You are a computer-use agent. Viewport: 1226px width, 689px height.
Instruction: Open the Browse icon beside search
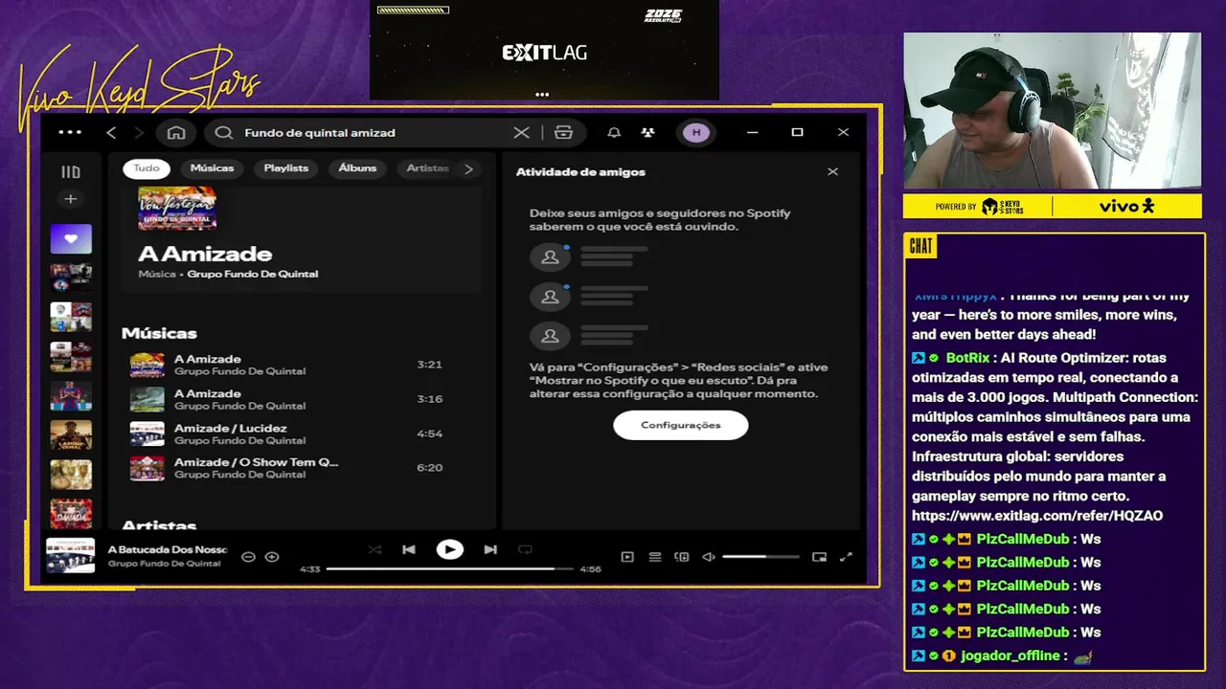coord(563,132)
